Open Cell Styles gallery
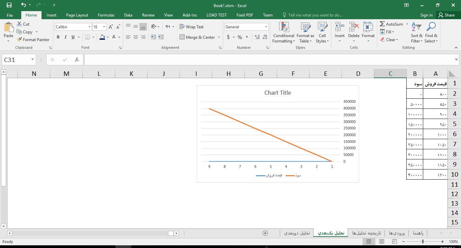This screenshot has width=461, height=248. (322, 33)
